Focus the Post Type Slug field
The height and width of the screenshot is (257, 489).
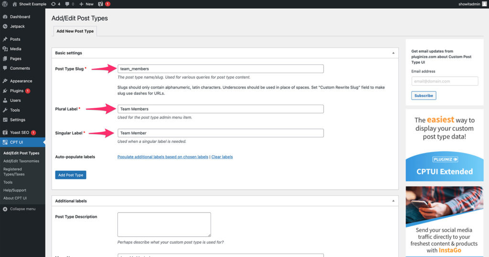tap(220, 69)
